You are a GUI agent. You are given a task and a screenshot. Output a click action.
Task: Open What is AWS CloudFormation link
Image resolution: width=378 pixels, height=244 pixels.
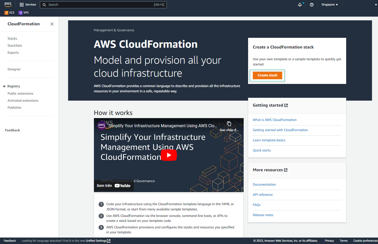pos(275,120)
